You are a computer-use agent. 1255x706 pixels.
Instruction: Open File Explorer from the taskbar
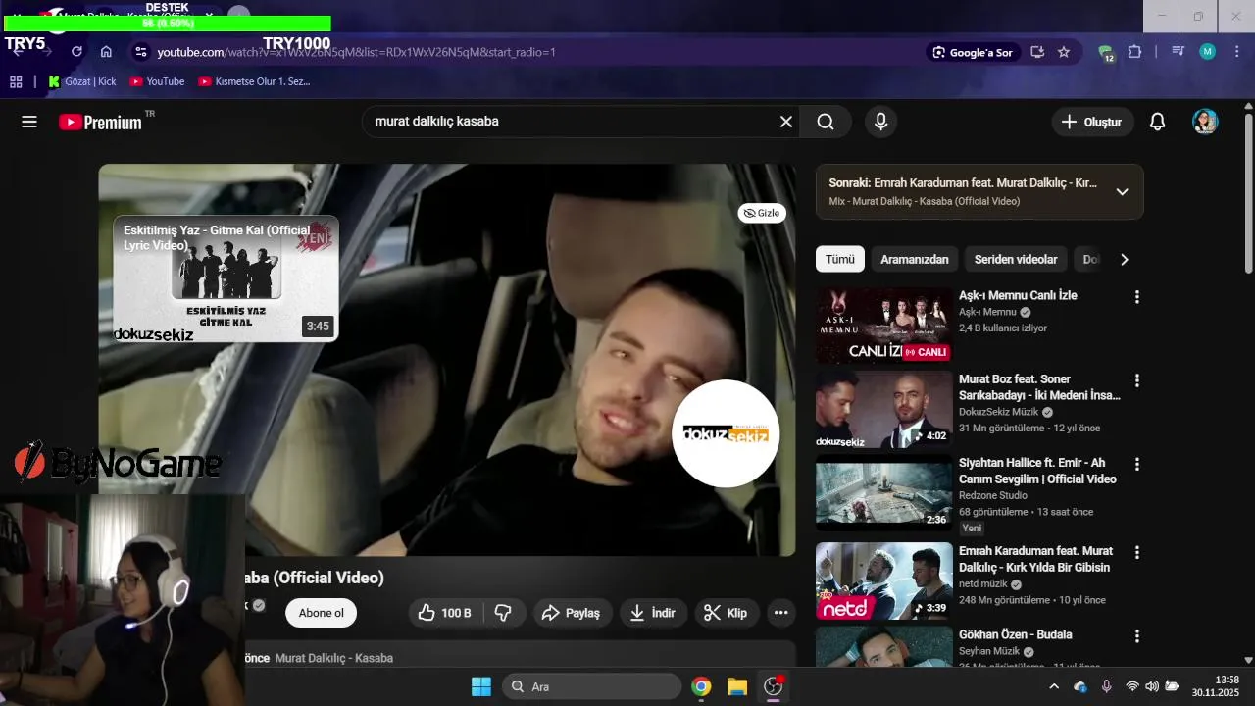tap(737, 686)
